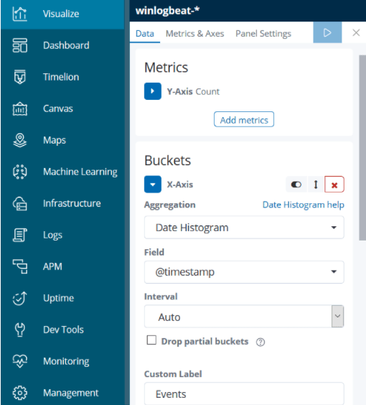366x405 pixels.
Task: Open the Canvas icon in sidebar
Action: pos(20,108)
